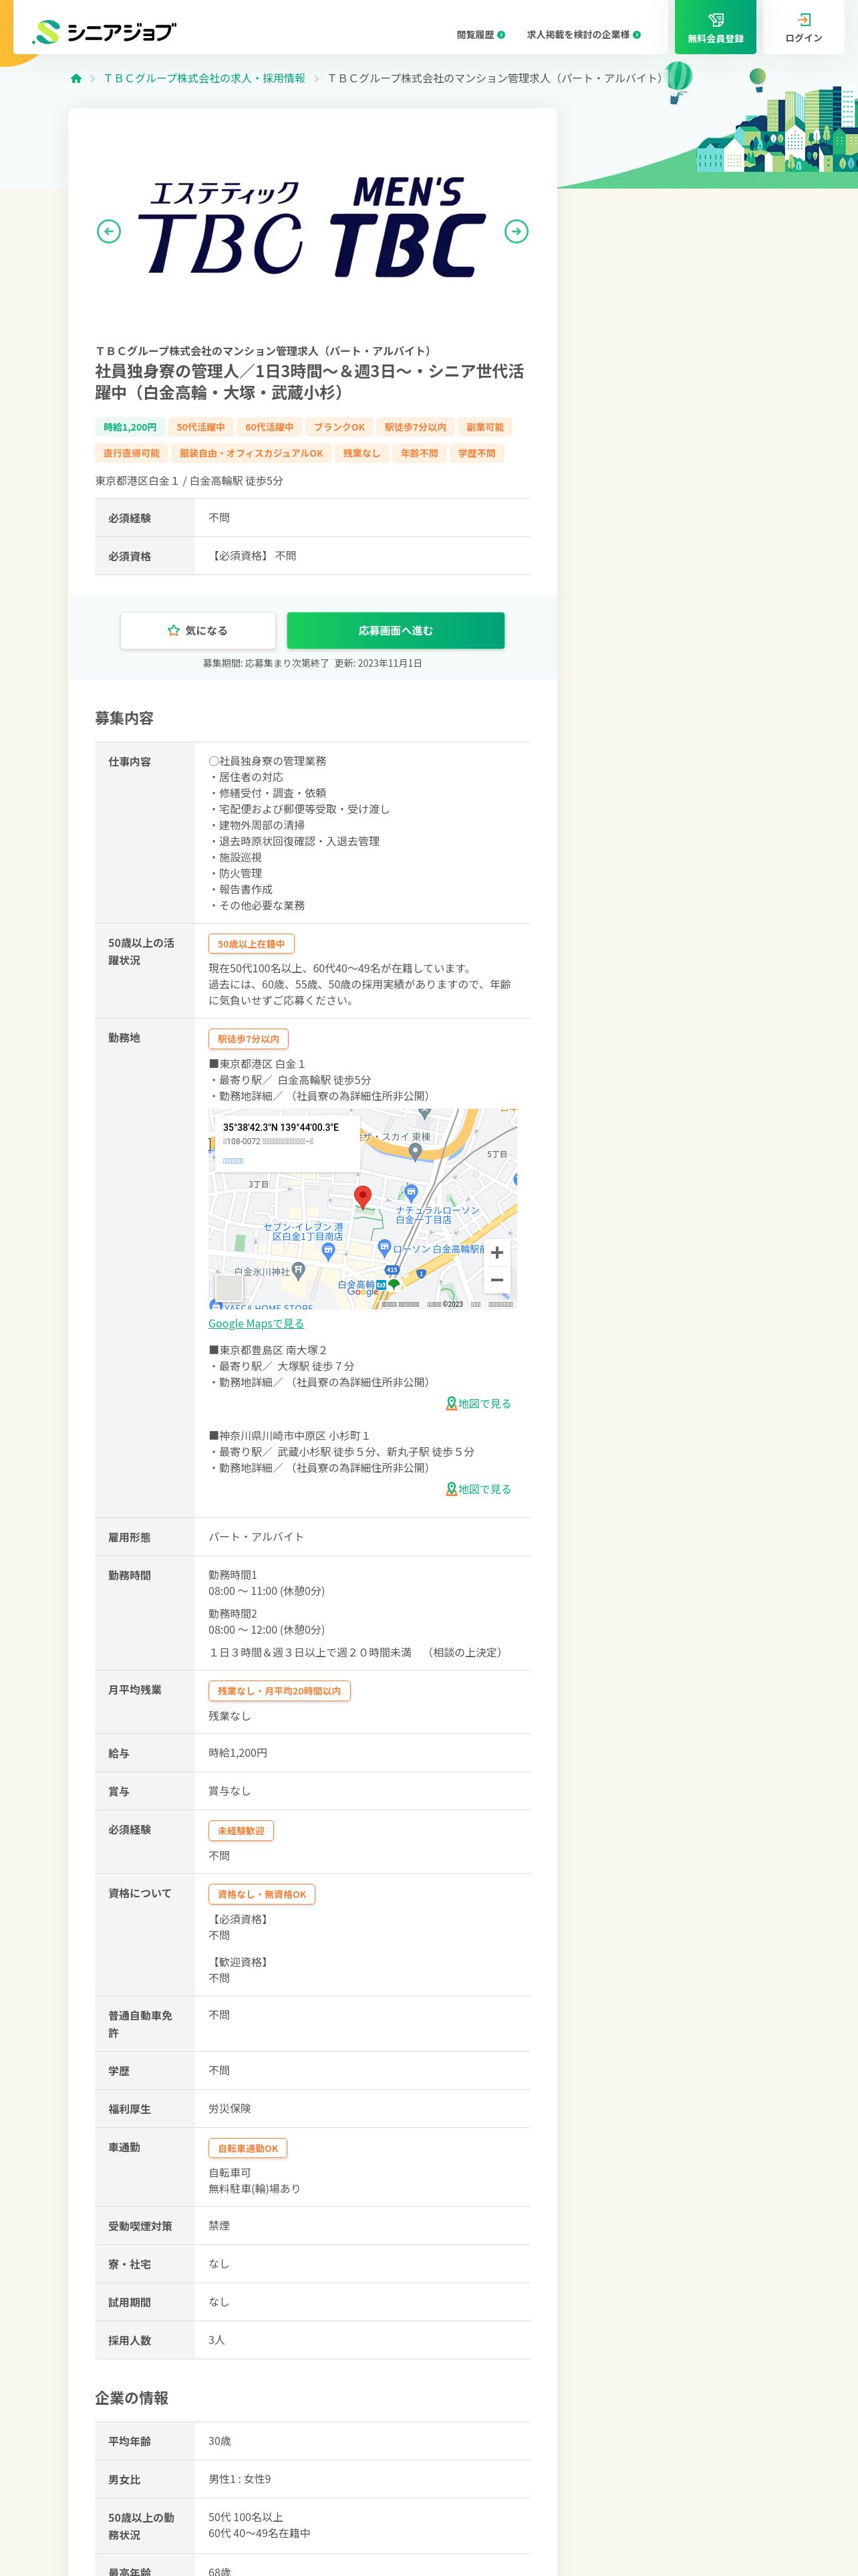The image size is (858, 2576).
Task: Click the 未経験歓迎 badge
Action: 241,1831
